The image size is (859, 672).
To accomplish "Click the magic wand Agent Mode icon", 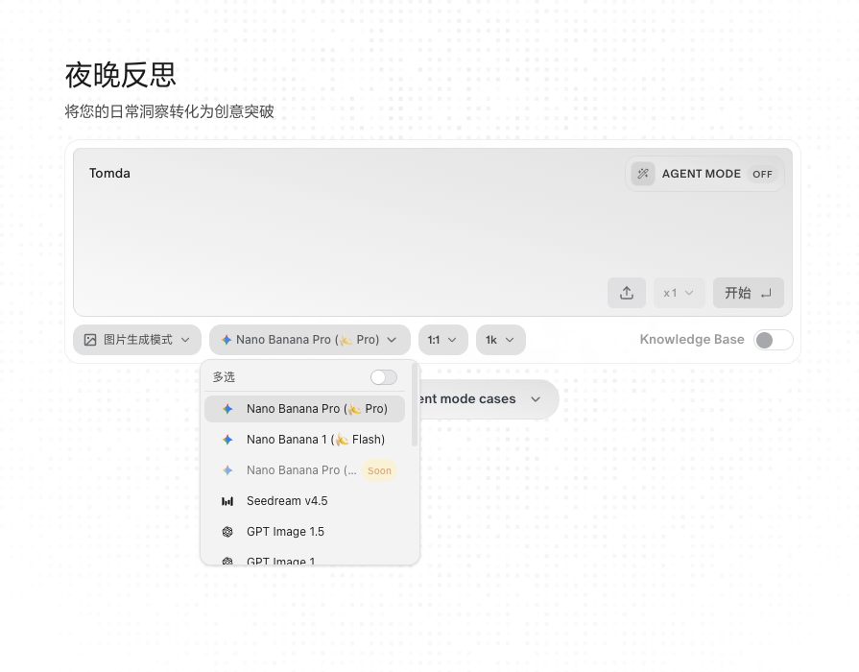I will coord(643,174).
